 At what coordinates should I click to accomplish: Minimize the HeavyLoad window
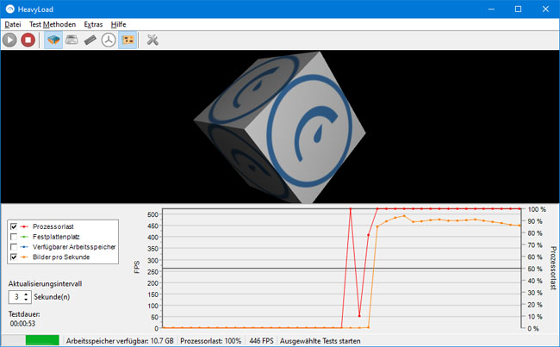coord(491,9)
